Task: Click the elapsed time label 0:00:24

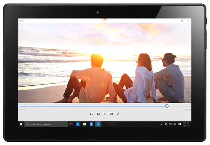Action: [22, 110]
